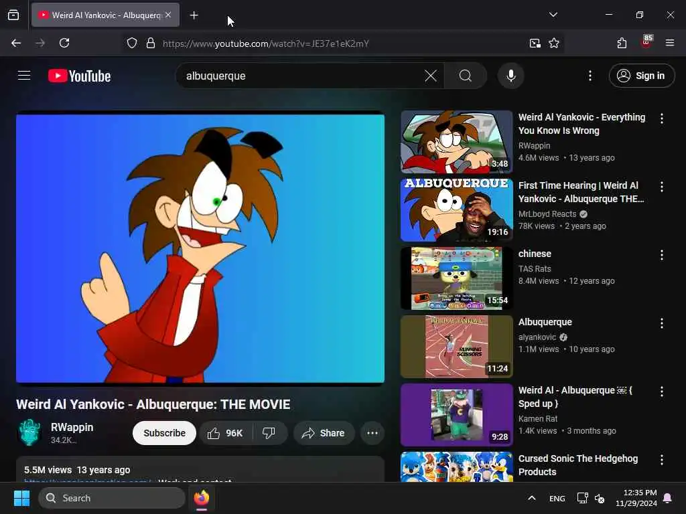Screen dimensions: 686x514
Task: Open more actions under the video
Action: 372,433
